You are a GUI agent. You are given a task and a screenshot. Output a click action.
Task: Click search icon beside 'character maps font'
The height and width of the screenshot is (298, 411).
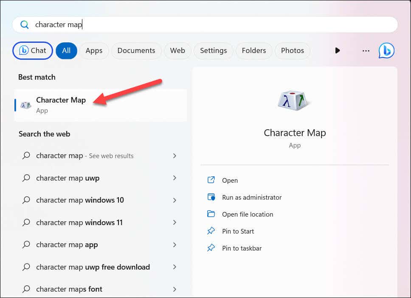pyautogui.click(x=26, y=289)
